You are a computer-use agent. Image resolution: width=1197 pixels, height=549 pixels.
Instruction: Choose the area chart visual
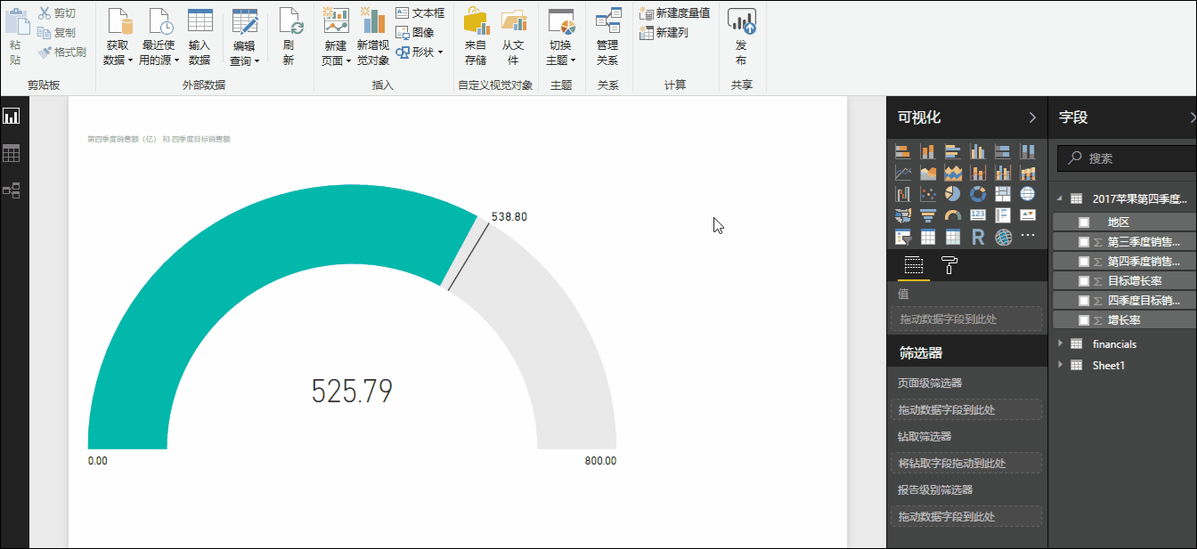[x=928, y=173]
